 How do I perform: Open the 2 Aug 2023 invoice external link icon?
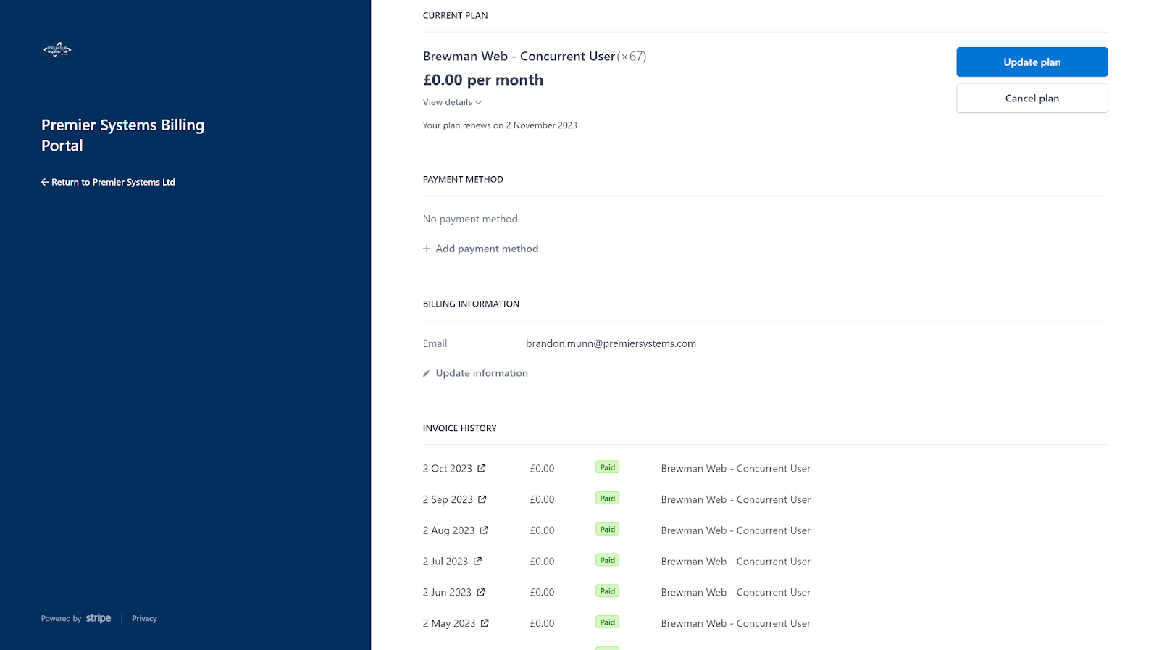(484, 530)
